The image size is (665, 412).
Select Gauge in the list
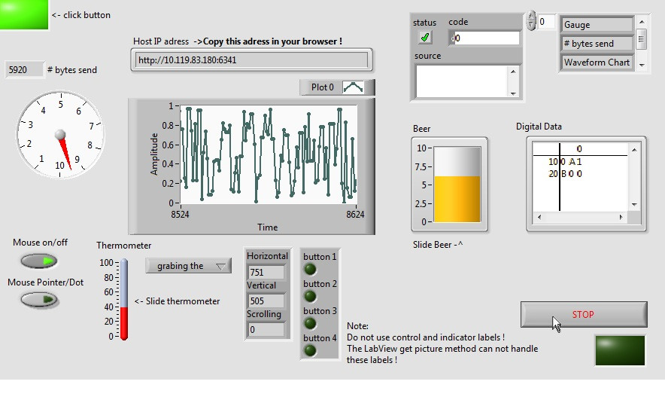(x=597, y=25)
